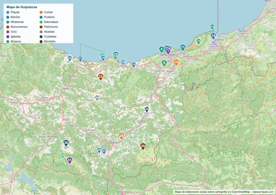The width and height of the screenshot is (276, 195).
Task: Open blue marker number 21
Action: 80,59
